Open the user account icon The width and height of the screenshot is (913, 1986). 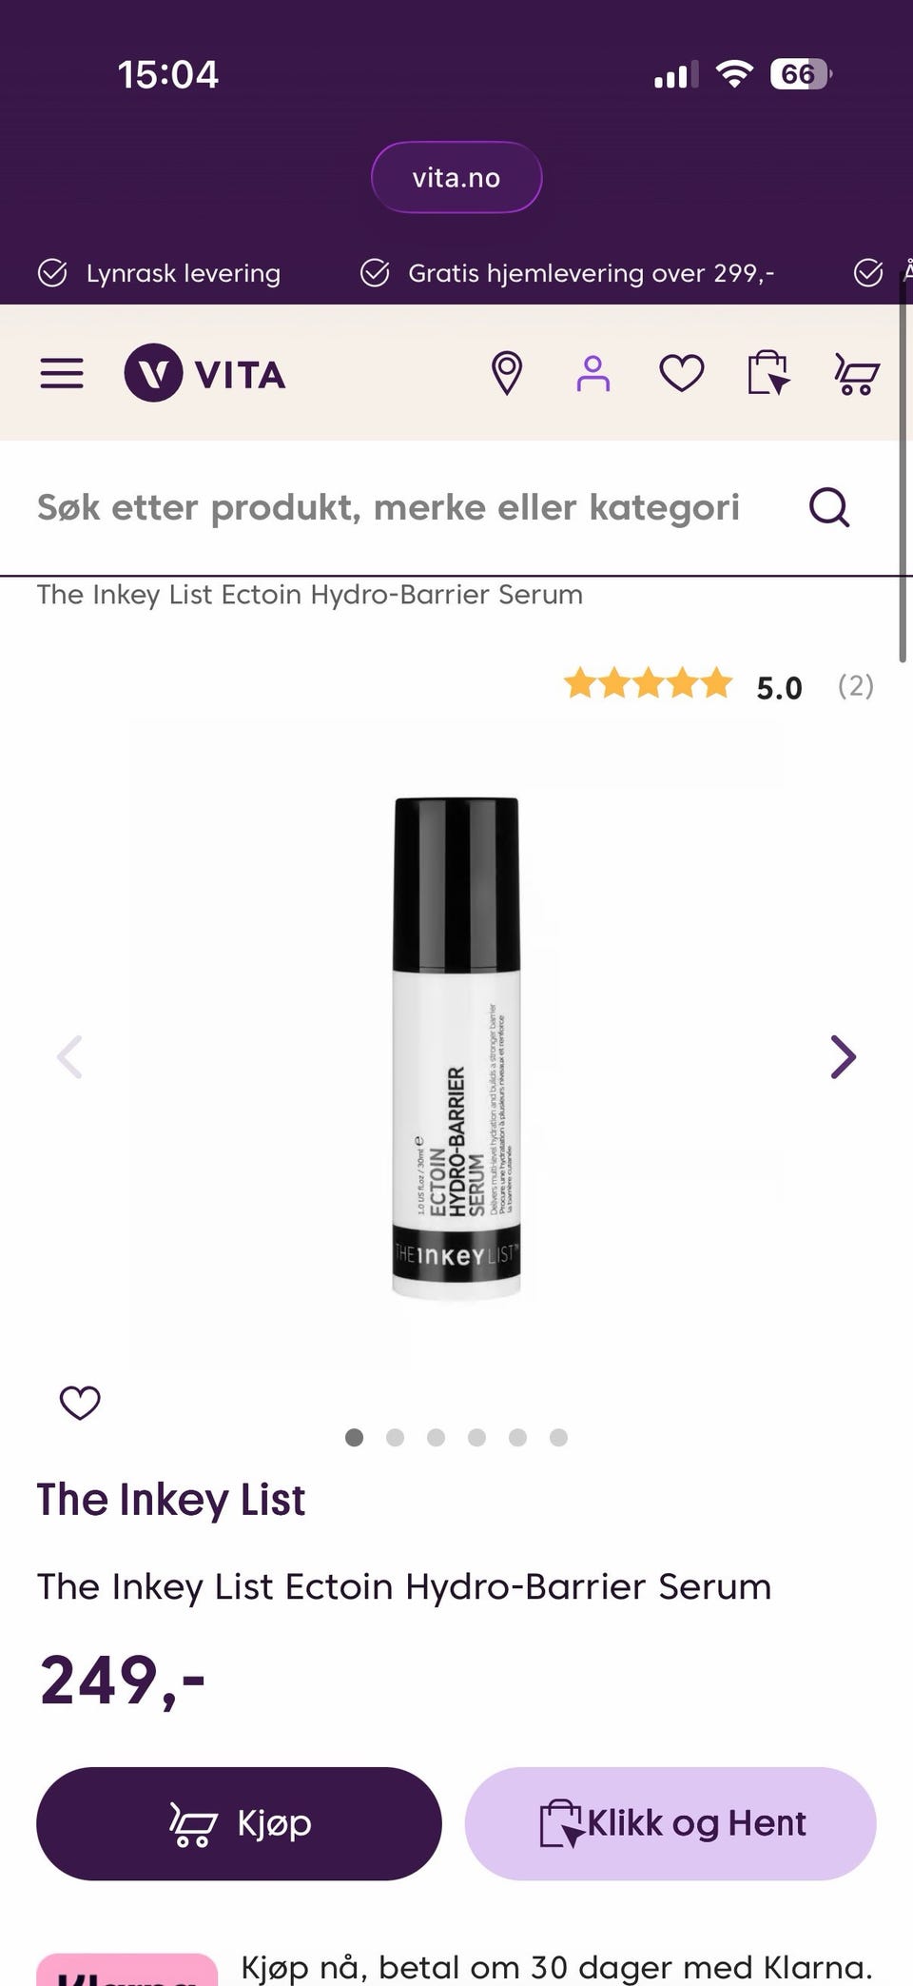(x=592, y=373)
